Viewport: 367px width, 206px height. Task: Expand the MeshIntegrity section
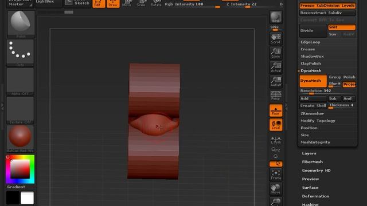(x=315, y=142)
